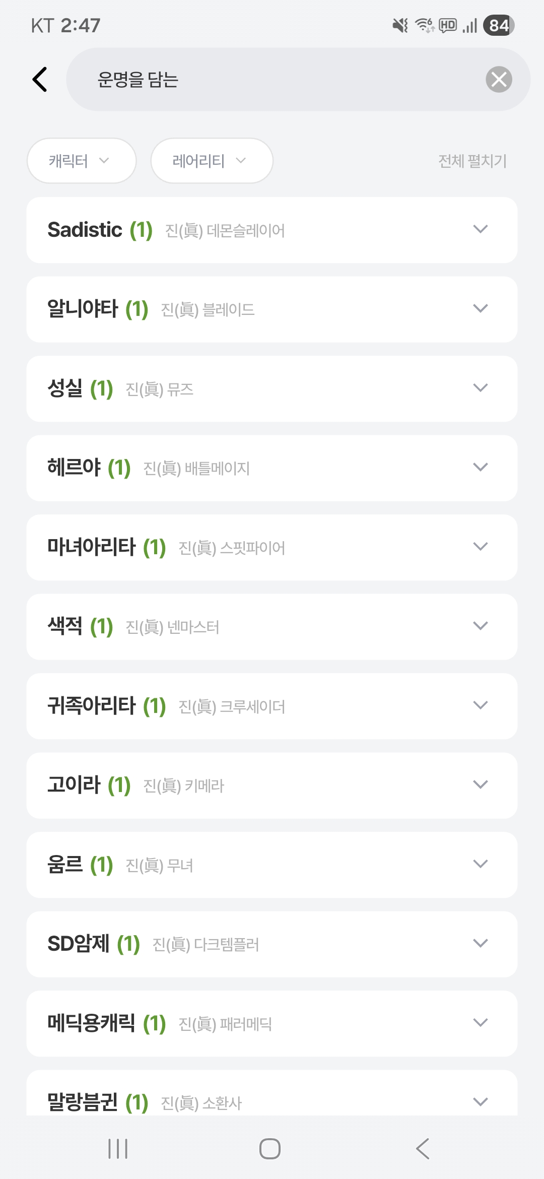This screenshot has width=544, height=1179.
Task: Open the 레어리티 filter dropdown
Action: point(212,161)
